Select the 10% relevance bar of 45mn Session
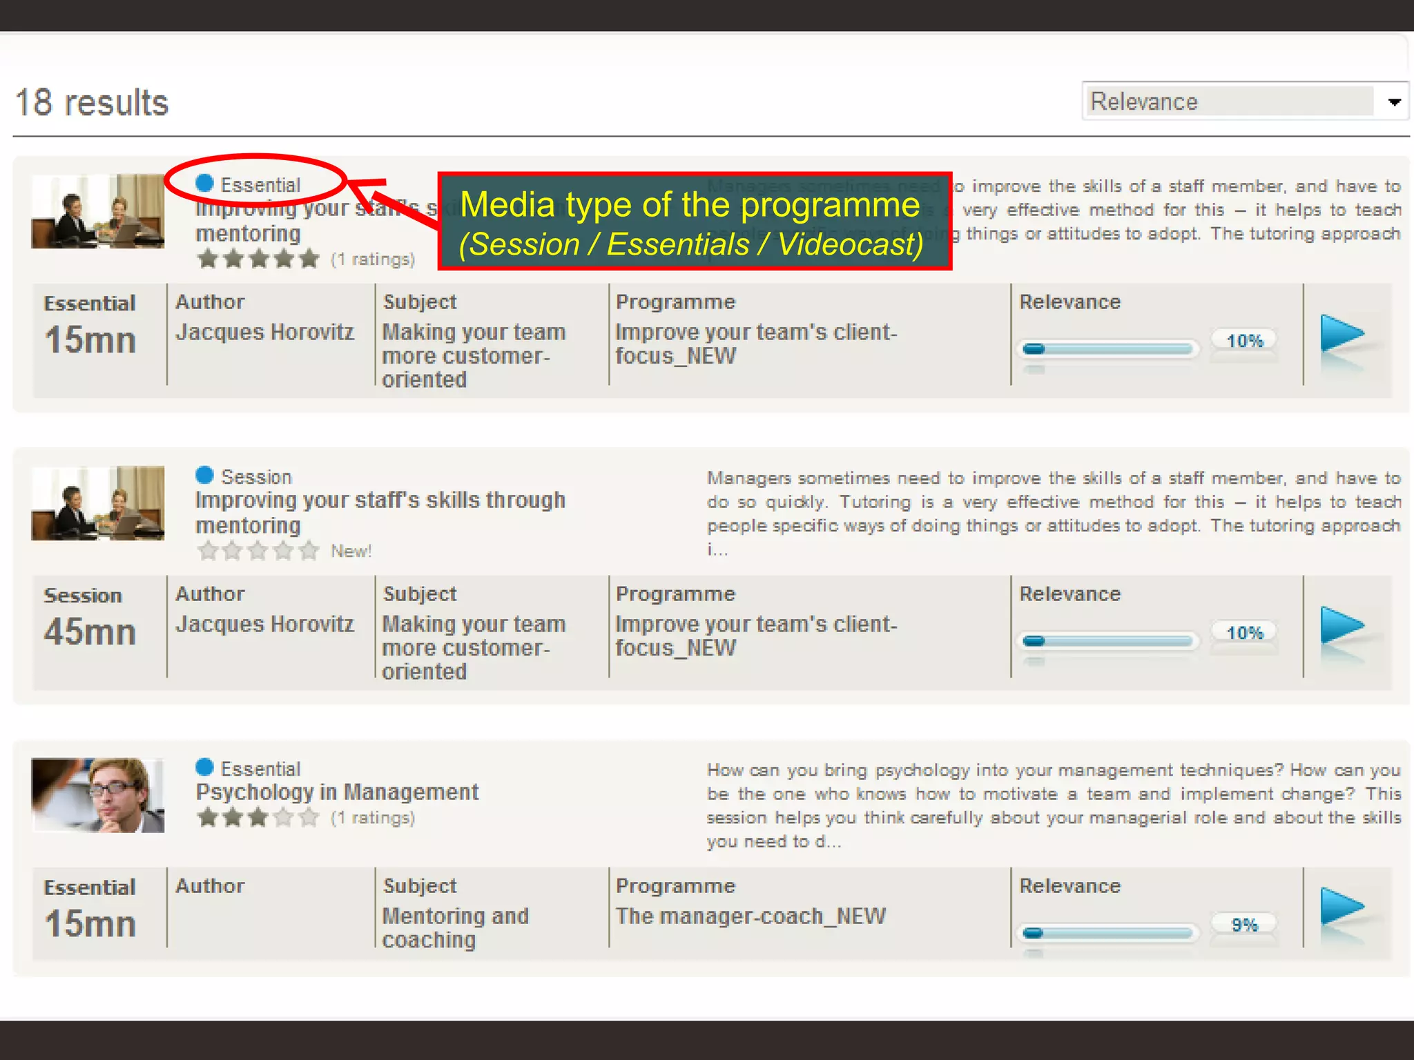 click(1109, 640)
